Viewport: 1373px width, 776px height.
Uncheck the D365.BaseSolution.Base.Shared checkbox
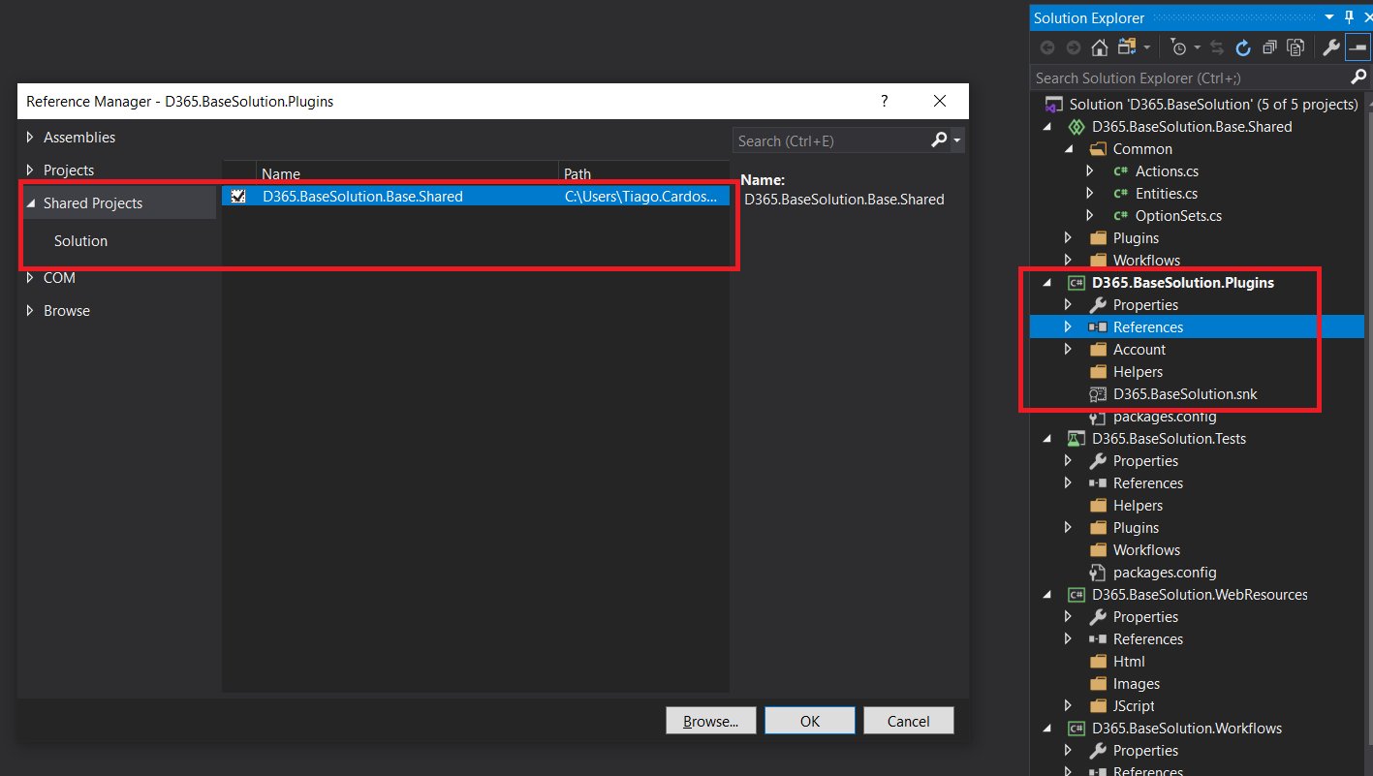[238, 196]
